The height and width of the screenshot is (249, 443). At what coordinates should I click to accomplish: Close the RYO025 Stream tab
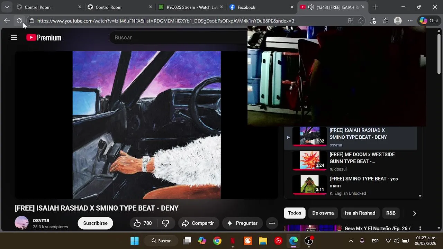click(221, 7)
